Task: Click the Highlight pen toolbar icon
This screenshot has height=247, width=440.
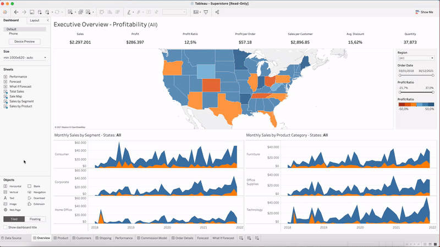Action: [x=129, y=12]
